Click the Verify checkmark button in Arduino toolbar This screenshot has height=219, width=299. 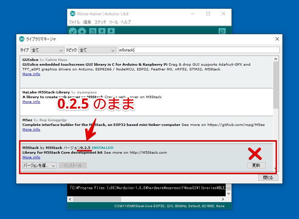(73, 31)
